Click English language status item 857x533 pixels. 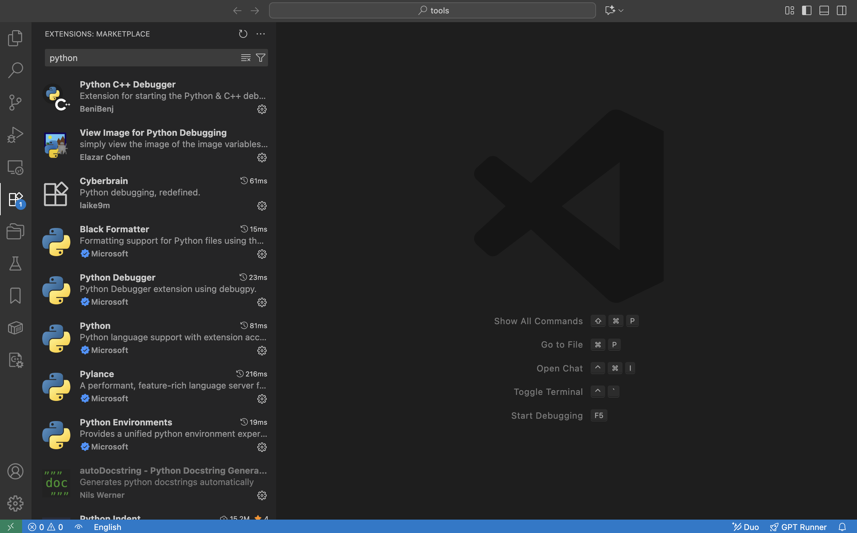(x=108, y=527)
